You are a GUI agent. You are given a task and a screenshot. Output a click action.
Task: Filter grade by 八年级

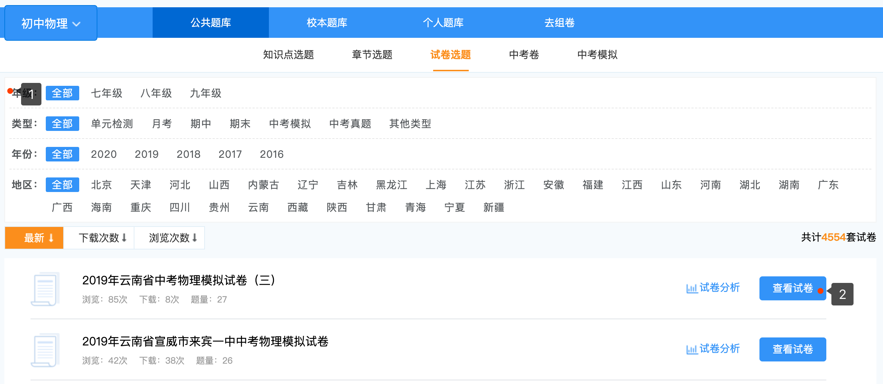(156, 93)
